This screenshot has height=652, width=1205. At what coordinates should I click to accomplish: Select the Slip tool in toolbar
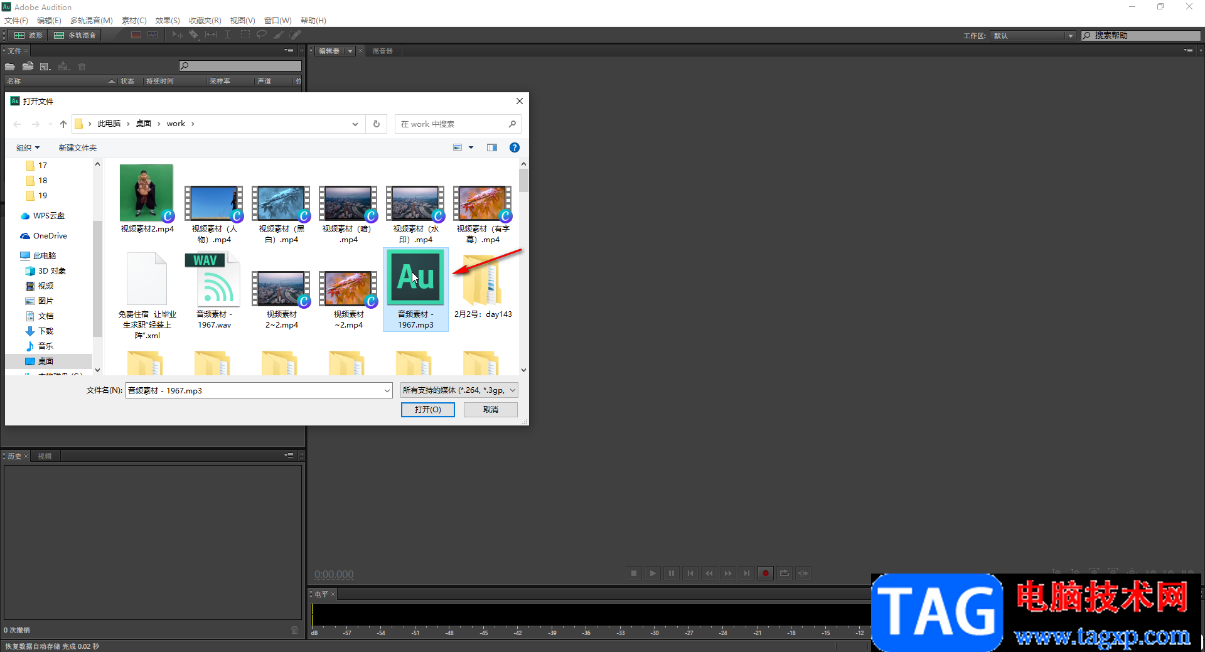[x=211, y=35]
